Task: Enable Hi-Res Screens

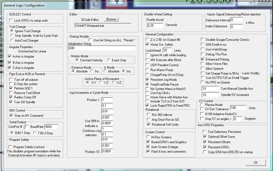Action: pyautogui.click(x=148, y=137)
